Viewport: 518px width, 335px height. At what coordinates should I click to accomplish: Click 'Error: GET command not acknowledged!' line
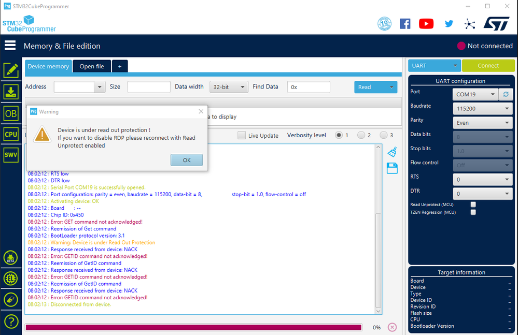click(85, 222)
